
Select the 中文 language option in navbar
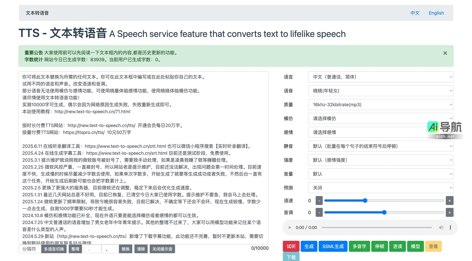(x=415, y=13)
